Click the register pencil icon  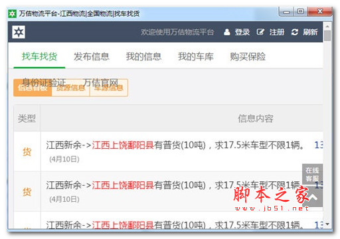(x=260, y=32)
